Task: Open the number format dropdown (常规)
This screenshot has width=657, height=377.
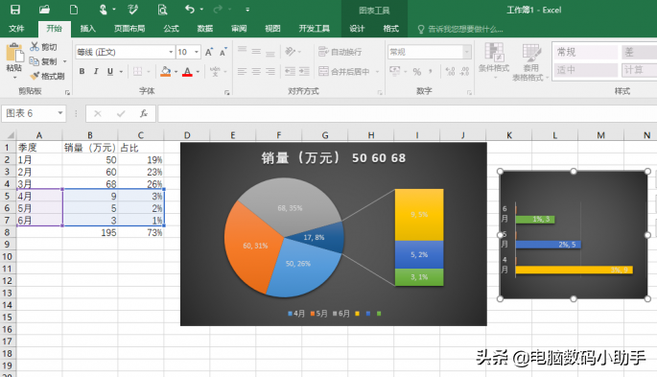Action: click(467, 52)
